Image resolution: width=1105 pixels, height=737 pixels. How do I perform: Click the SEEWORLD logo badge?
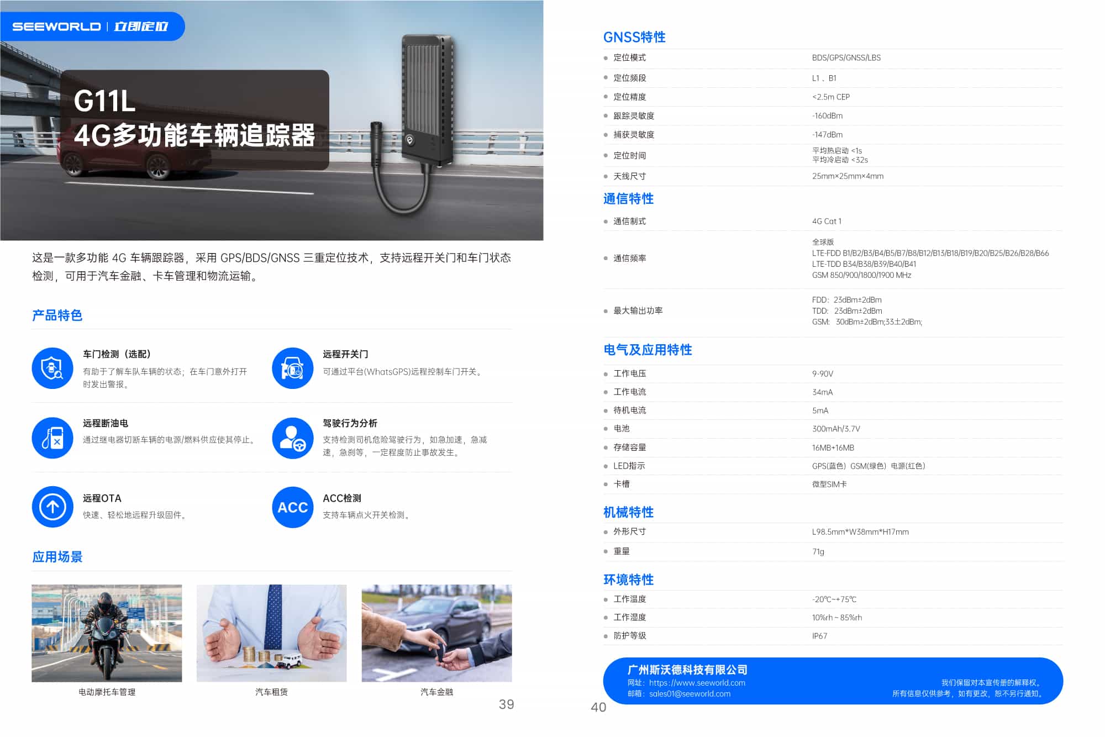coord(91,27)
